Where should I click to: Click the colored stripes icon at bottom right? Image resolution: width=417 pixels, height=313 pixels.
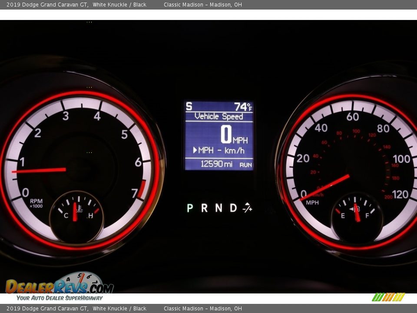pos(388,297)
